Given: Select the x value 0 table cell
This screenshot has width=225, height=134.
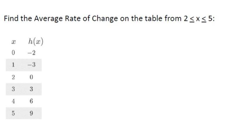Looking at the screenshot, I should pyautogui.click(x=13, y=53).
